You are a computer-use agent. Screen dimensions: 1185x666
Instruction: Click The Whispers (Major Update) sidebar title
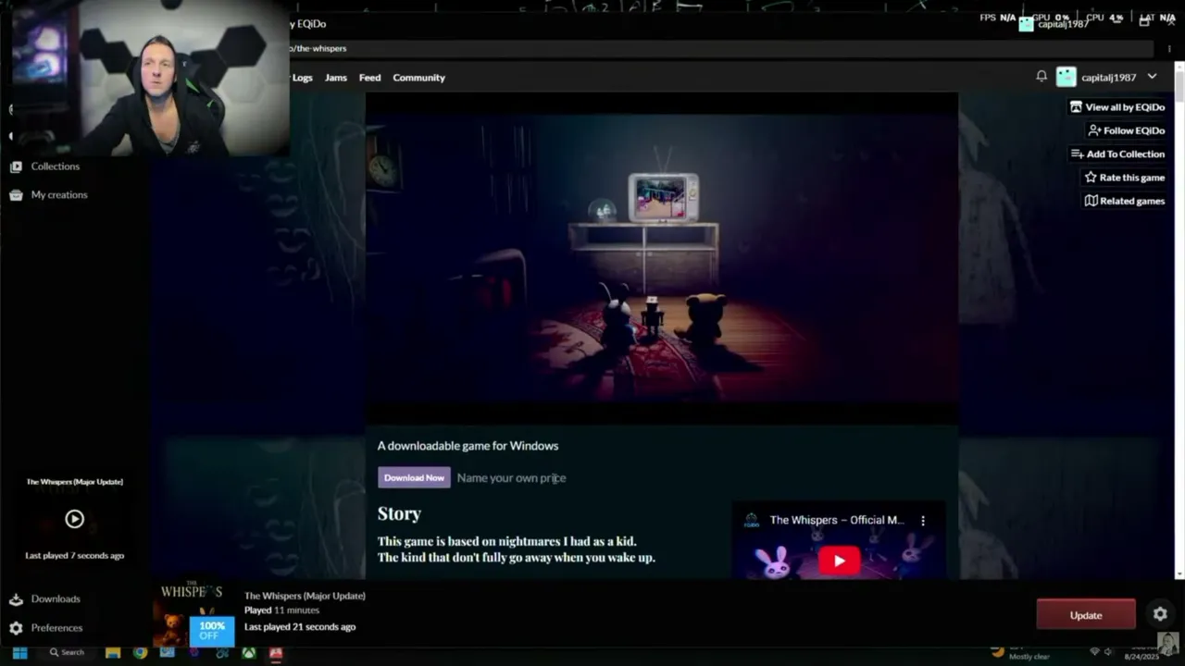click(x=74, y=482)
